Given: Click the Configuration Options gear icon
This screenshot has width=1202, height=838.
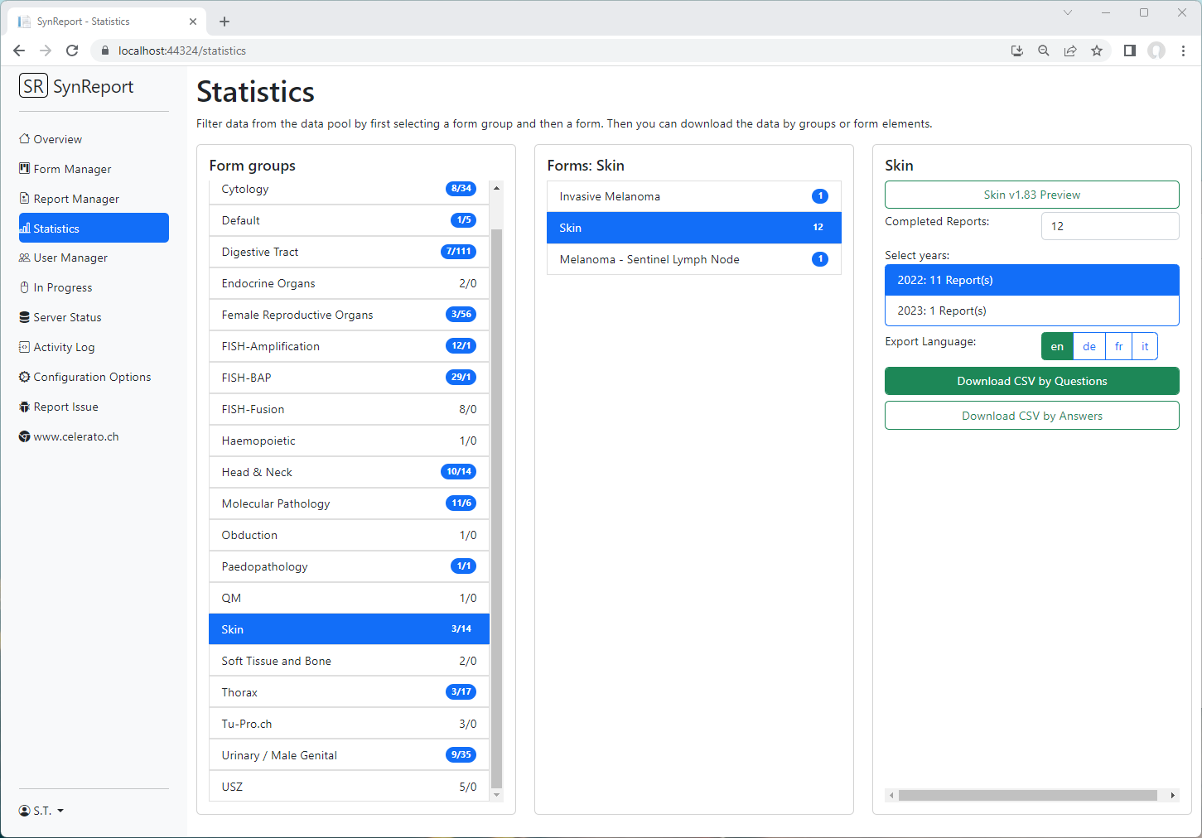Looking at the screenshot, I should point(25,377).
